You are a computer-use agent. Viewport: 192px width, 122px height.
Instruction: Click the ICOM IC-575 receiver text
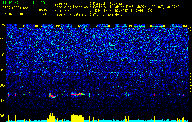(122, 11)
